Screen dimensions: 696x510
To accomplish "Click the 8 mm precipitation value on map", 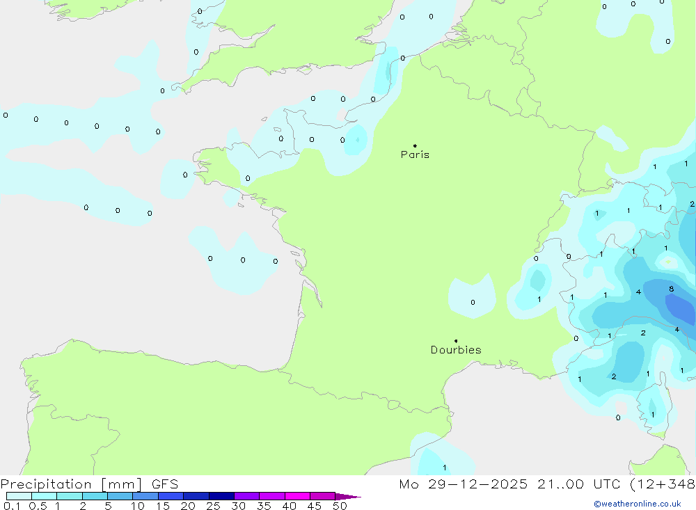I will click(x=671, y=289).
